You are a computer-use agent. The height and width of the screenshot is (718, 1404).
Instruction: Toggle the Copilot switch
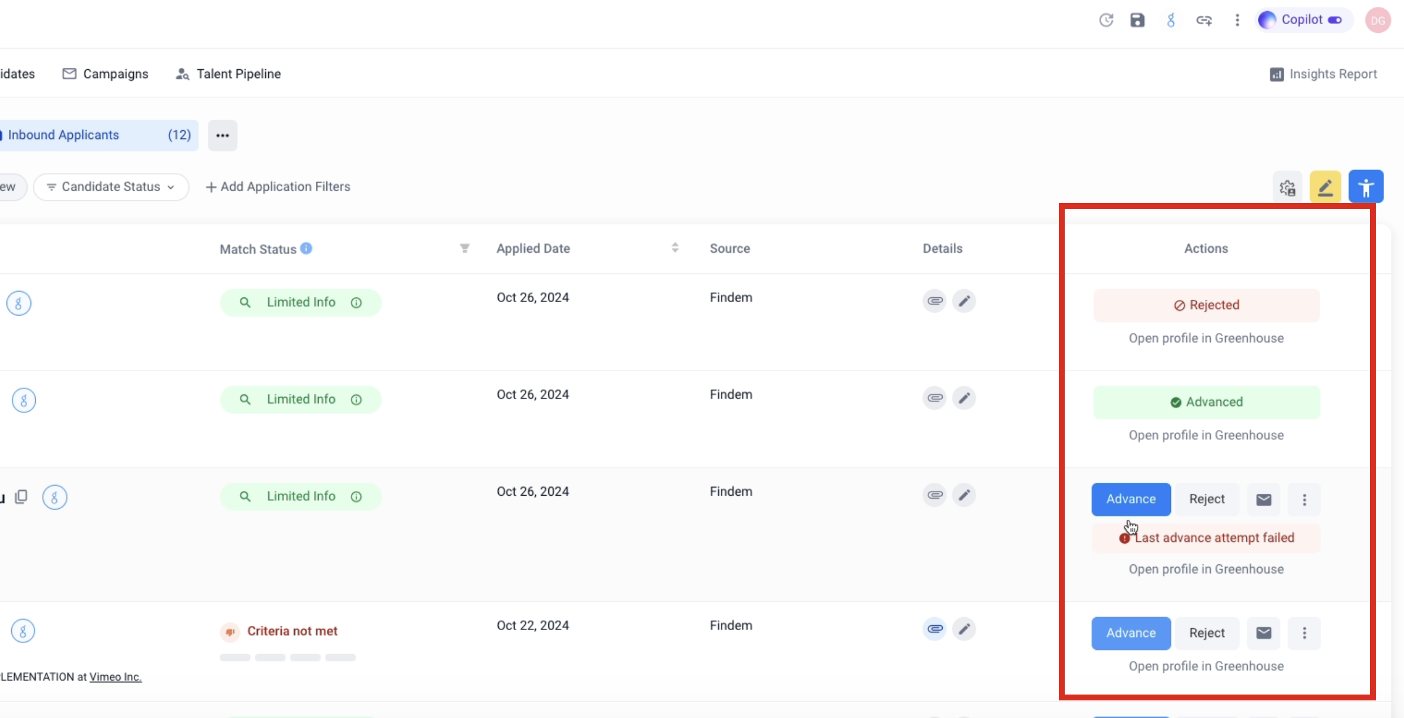[1335, 20]
